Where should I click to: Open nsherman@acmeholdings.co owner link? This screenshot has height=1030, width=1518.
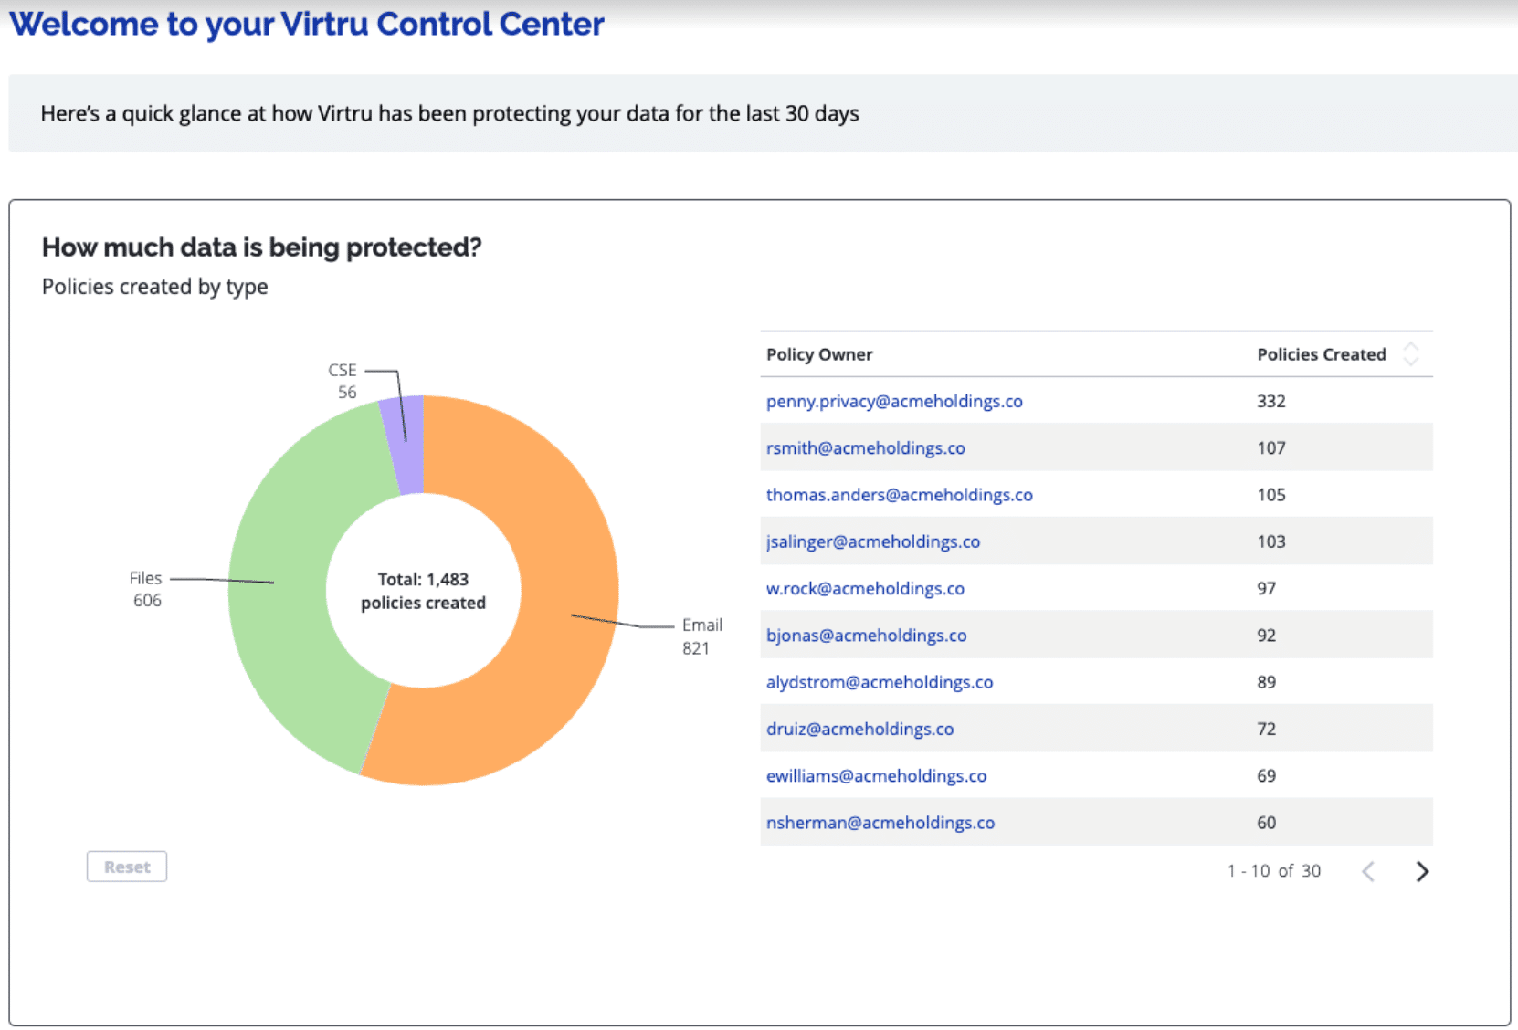880,823
